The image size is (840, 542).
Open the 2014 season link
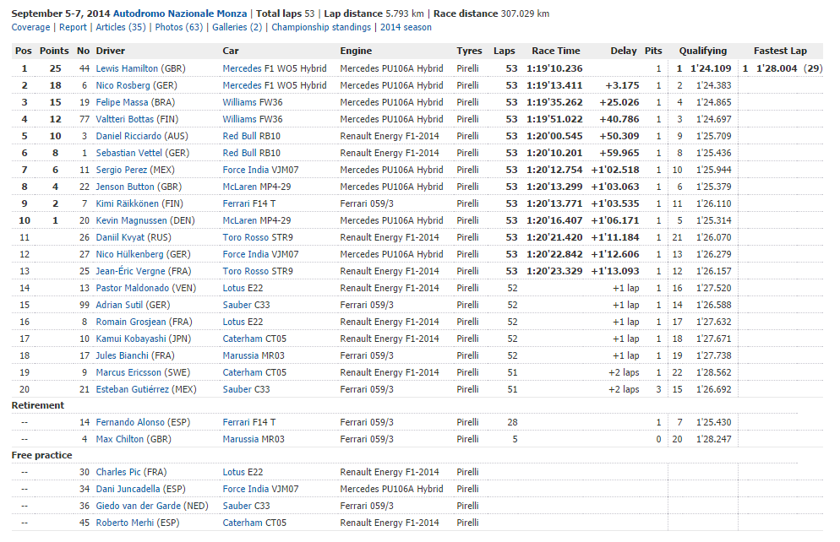406,27
